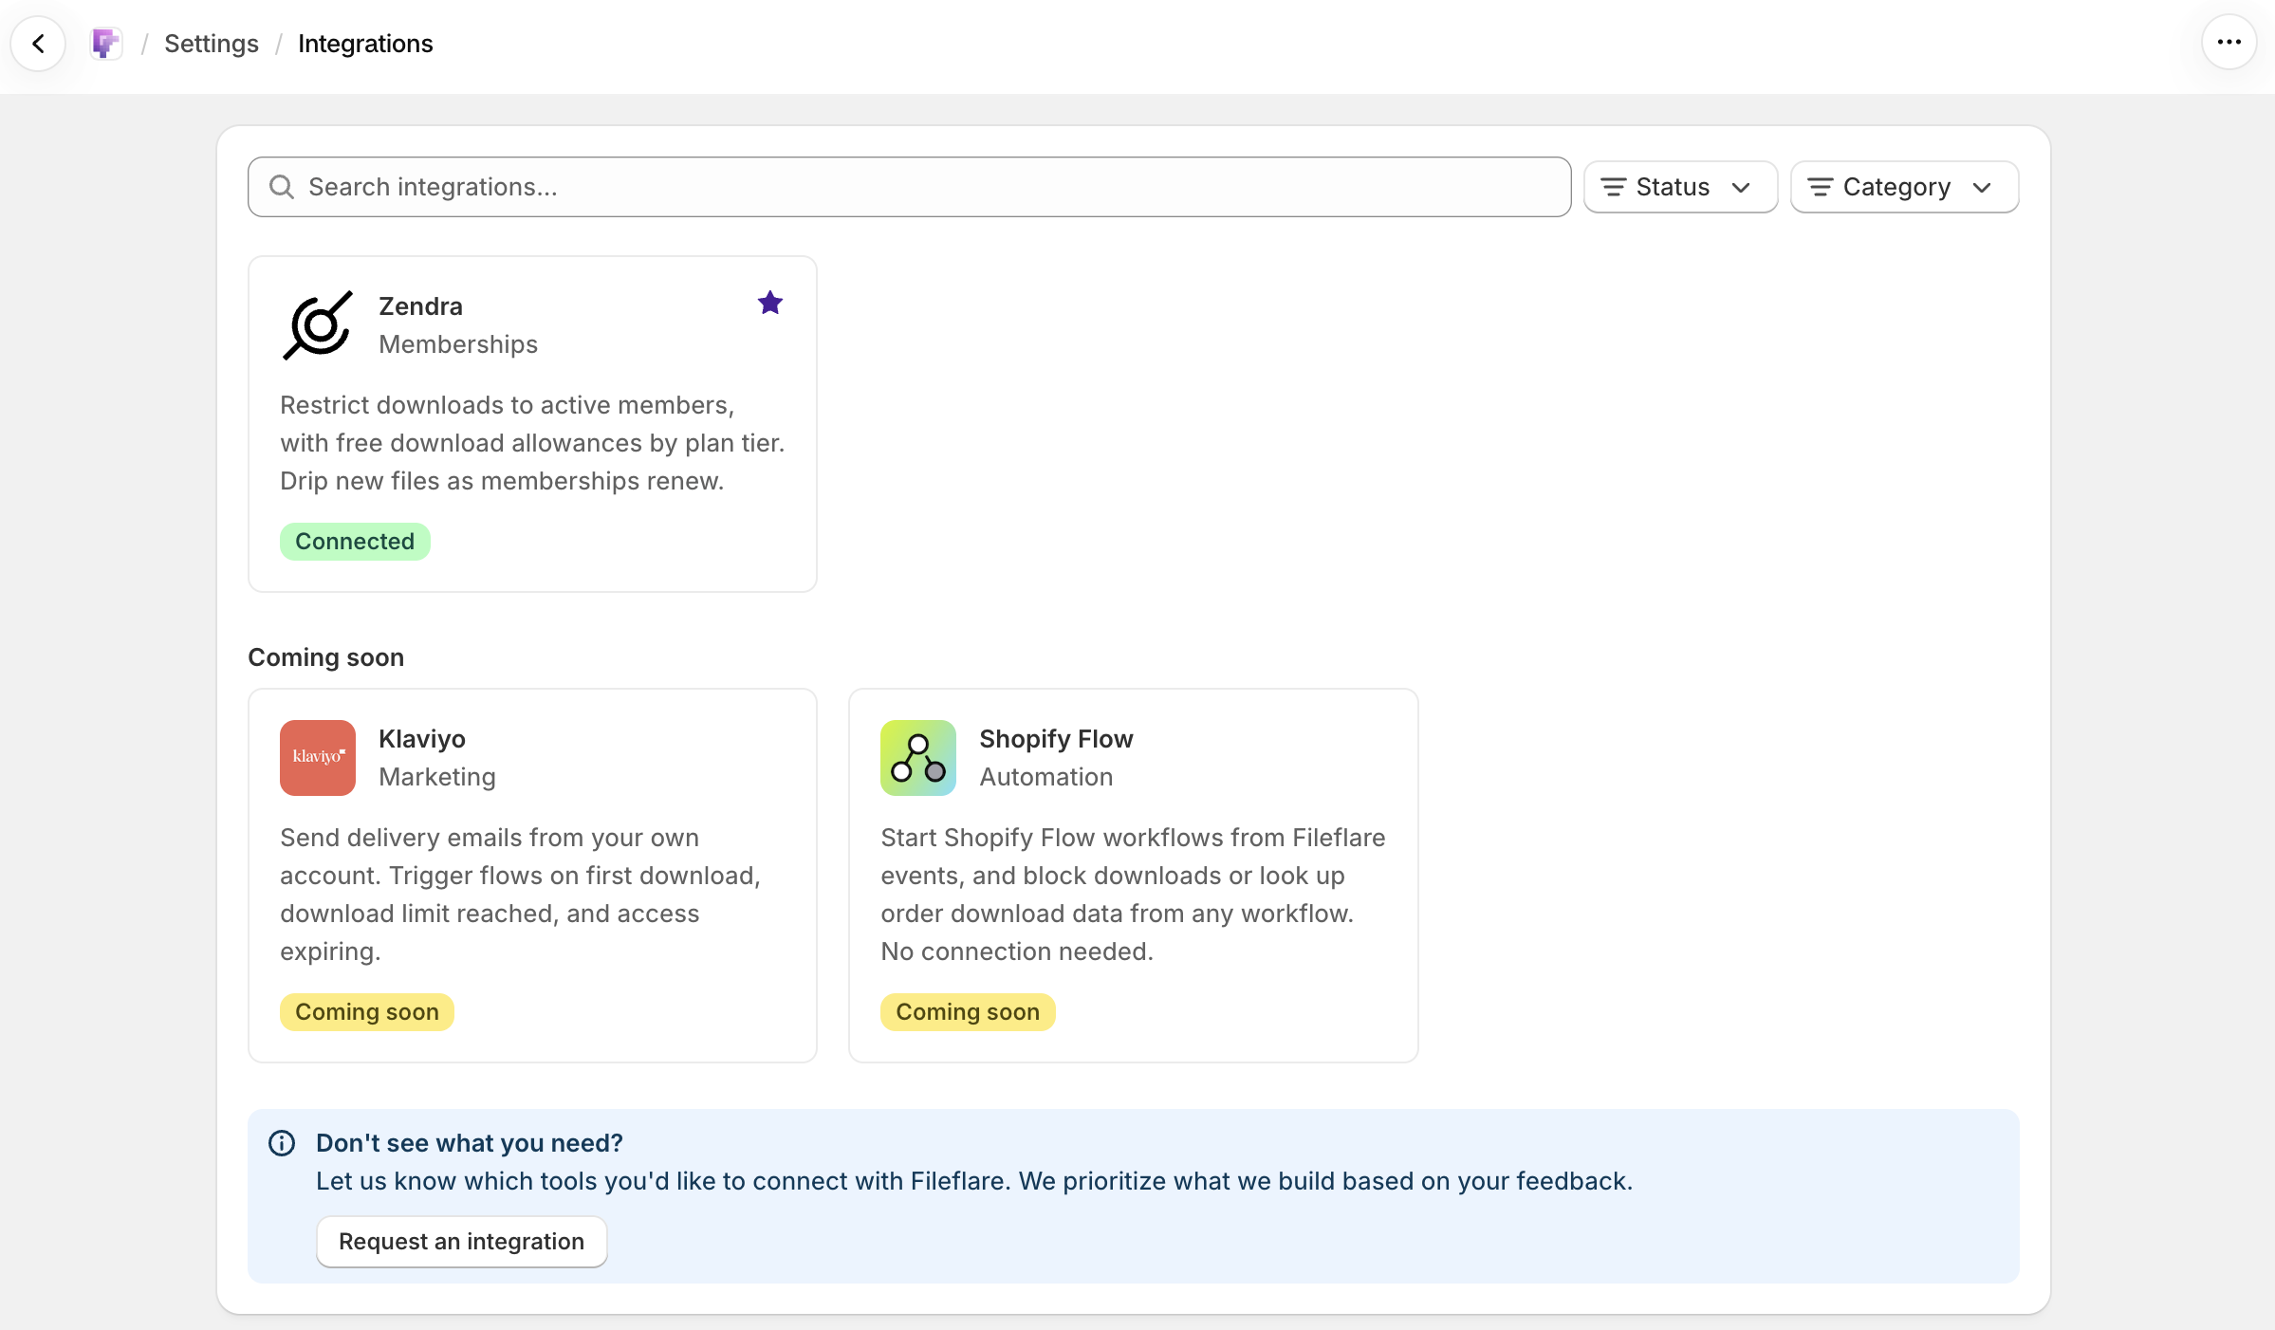Click Klaviyo's Coming soon badge

pyautogui.click(x=367, y=1012)
